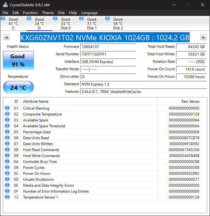Open the Edit menu
Screen dimensions: 210x216
16,13
